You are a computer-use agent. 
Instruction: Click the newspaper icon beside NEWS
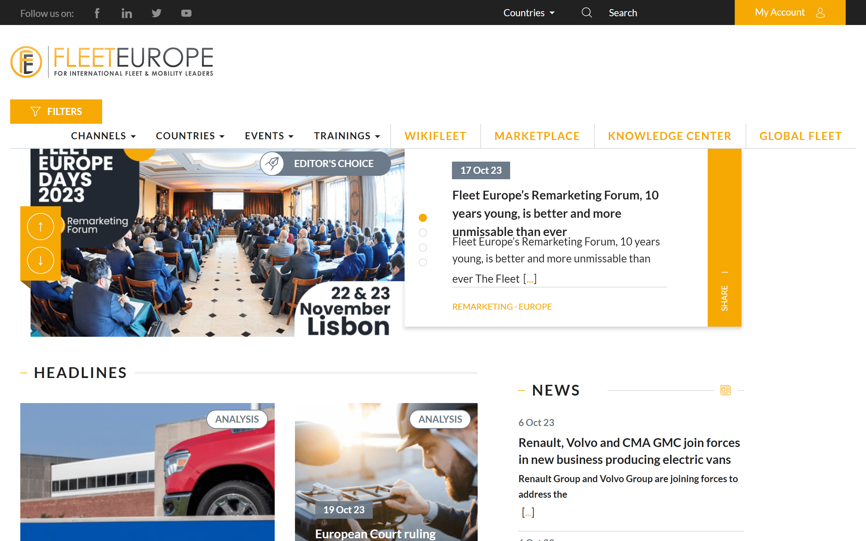click(x=725, y=390)
